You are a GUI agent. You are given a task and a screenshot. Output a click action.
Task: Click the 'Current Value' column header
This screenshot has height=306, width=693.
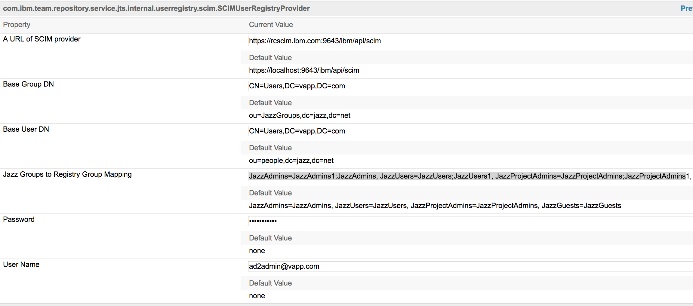coord(271,25)
